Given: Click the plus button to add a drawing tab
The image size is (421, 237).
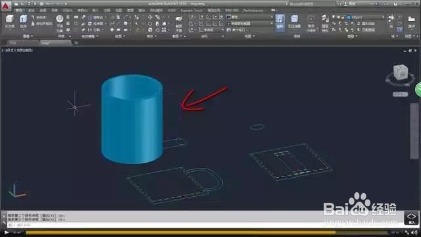Looking at the screenshot, I should click(x=76, y=43).
